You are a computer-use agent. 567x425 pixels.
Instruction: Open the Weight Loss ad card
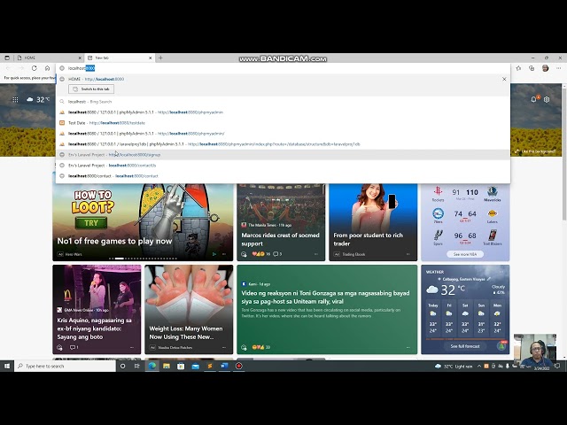click(189, 310)
